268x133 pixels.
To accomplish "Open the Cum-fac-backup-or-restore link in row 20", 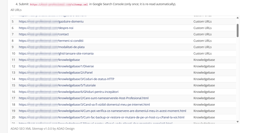I will (x=102, y=117).
